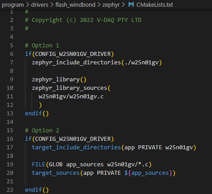Click CMakeLists.txt breadcrumb file name
The width and height of the screenshot is (212, 194).
[155, 5]
